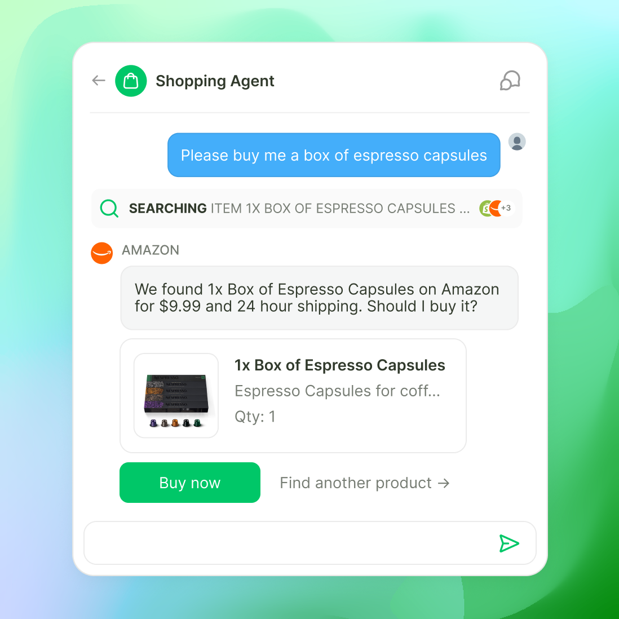Click the Find another product link
Viewport: 619px width, 619px height.
point(365,483)
